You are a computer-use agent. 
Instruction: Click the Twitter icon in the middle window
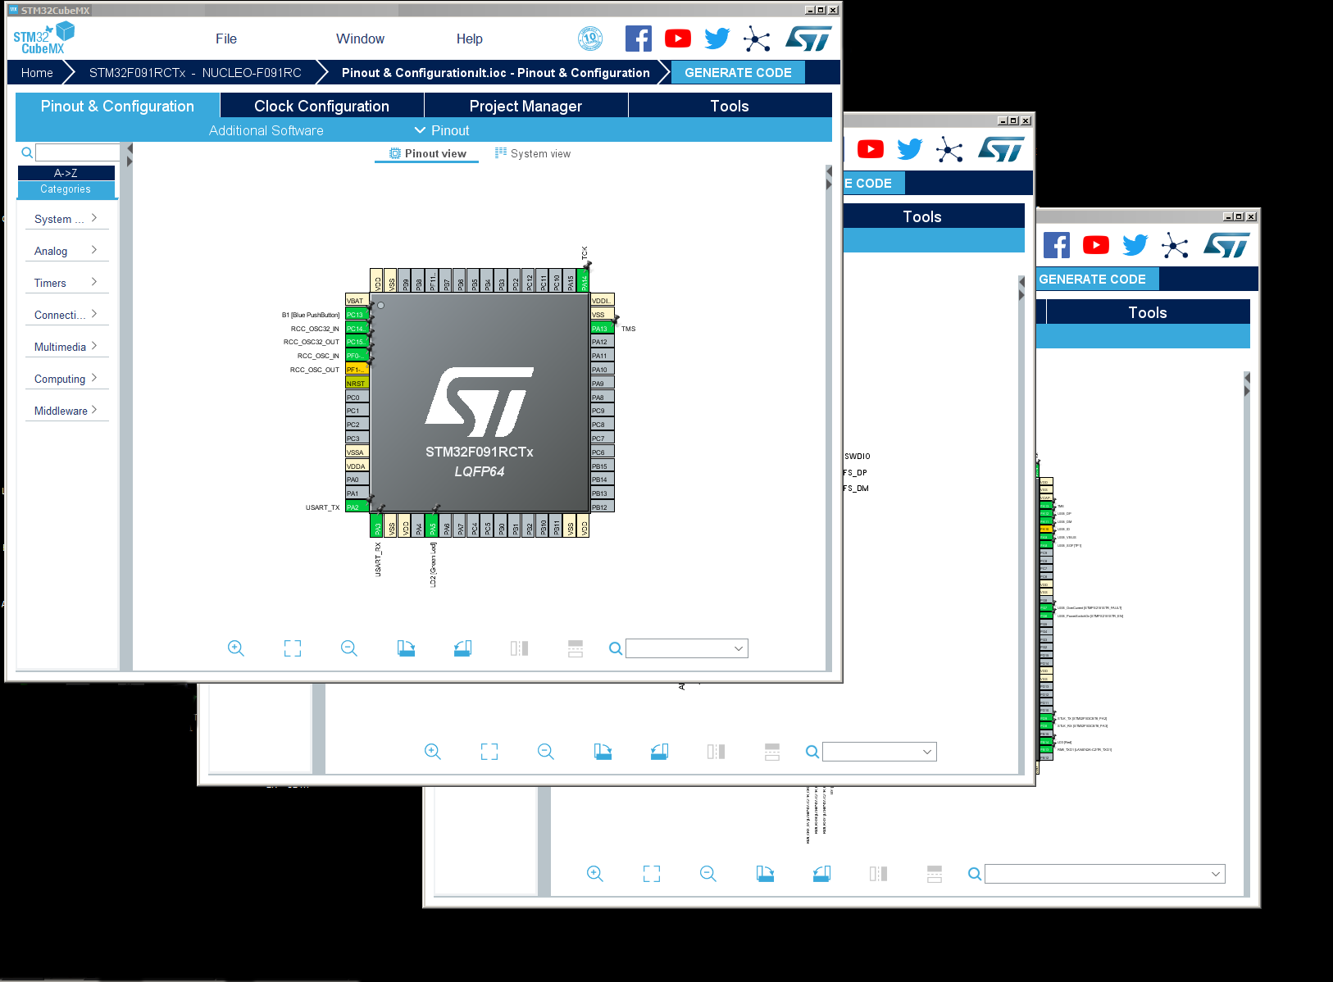tap(909, 149)
